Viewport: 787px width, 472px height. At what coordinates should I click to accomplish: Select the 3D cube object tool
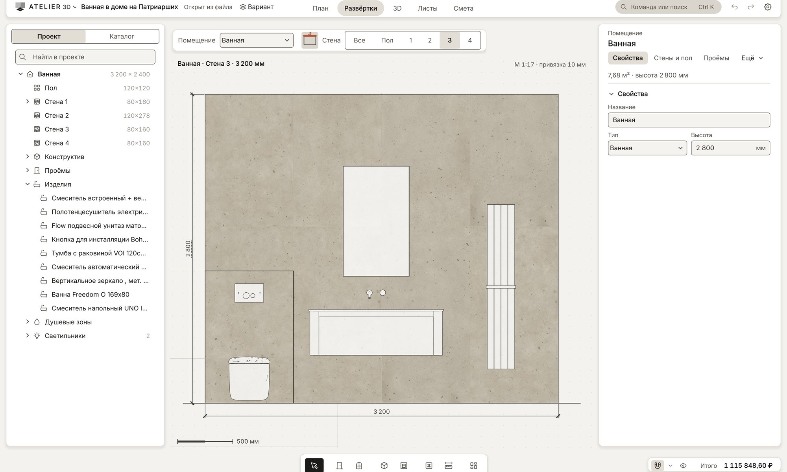(384, 465)
